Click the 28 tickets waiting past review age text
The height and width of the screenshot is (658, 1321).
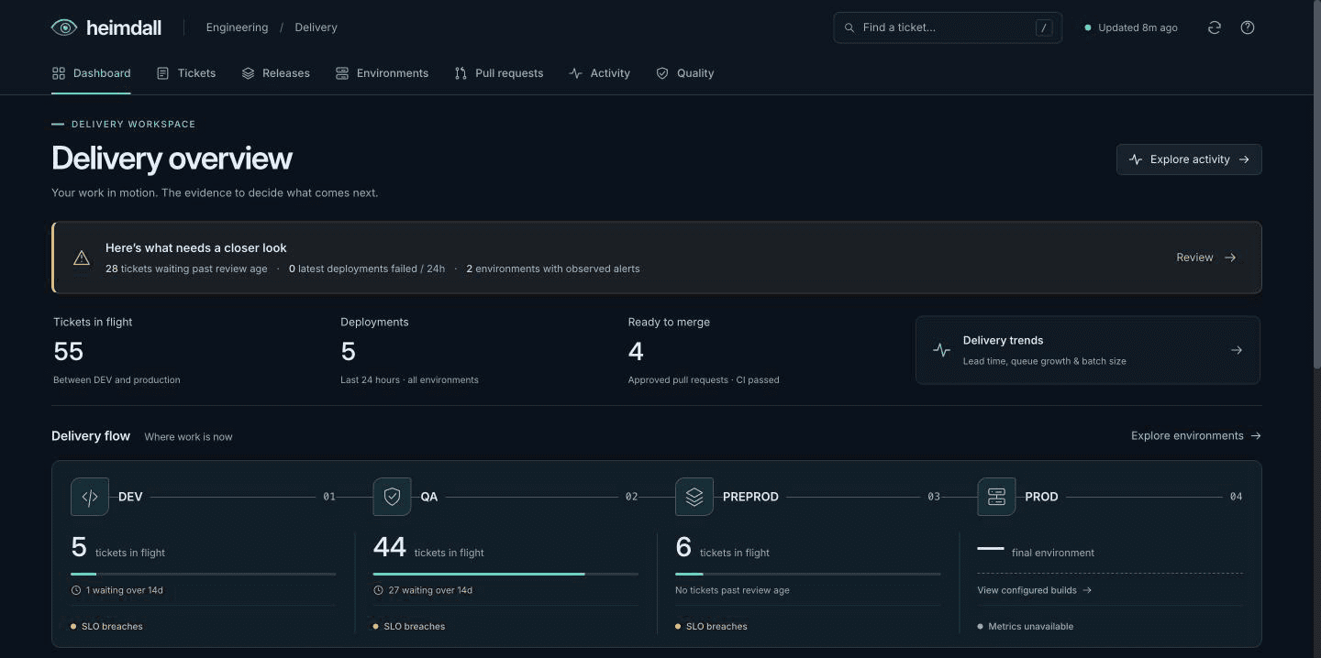coord(186,269)
